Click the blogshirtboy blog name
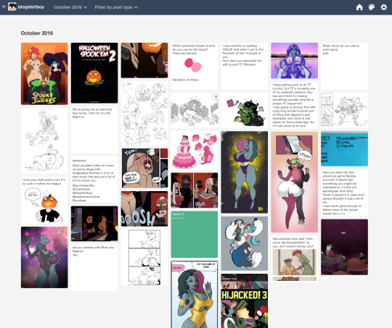The height and width of the screenshot is (328, 392). 31,7
